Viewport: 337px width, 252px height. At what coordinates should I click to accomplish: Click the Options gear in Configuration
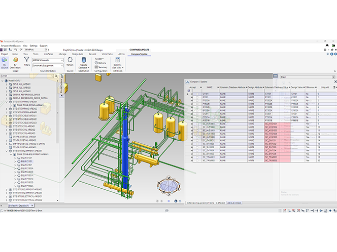pos(101,63)
